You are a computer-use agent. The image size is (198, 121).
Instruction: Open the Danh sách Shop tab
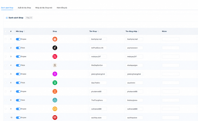pos(7,8)
